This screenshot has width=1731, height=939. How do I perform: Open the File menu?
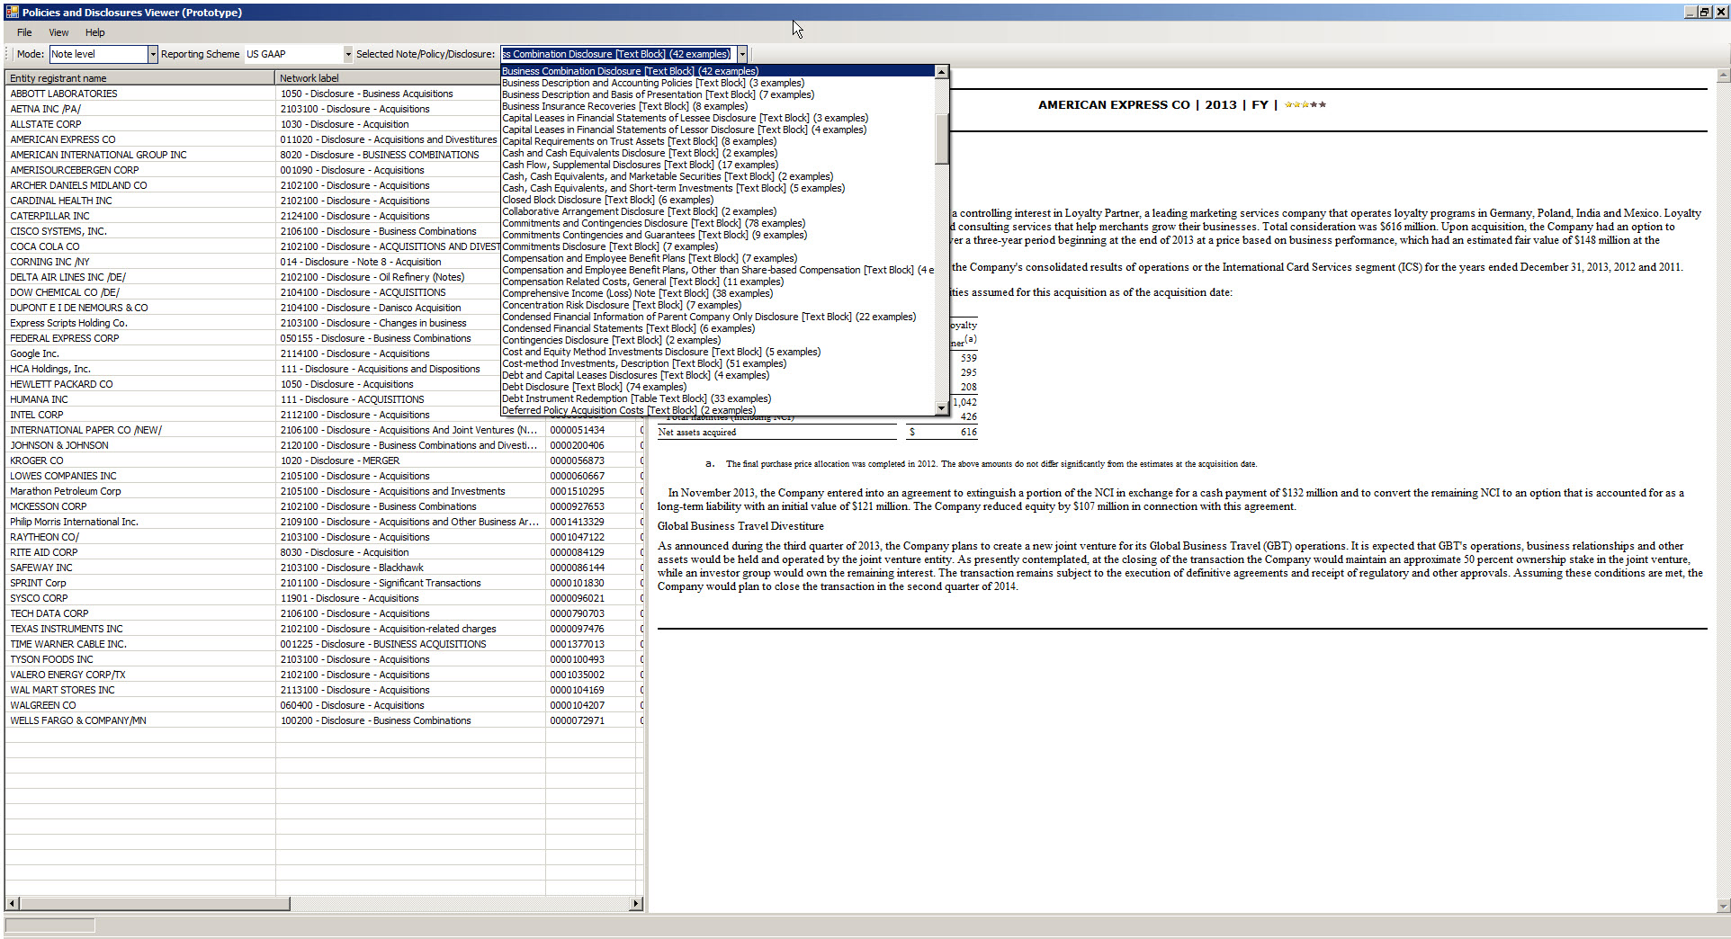pos(24,32)
